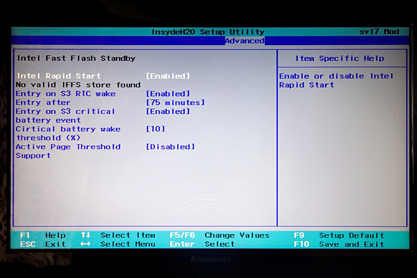Toggle Intel Rapid Start Enabled value
This screenshot has width=417, height=278.
(168, 76)
